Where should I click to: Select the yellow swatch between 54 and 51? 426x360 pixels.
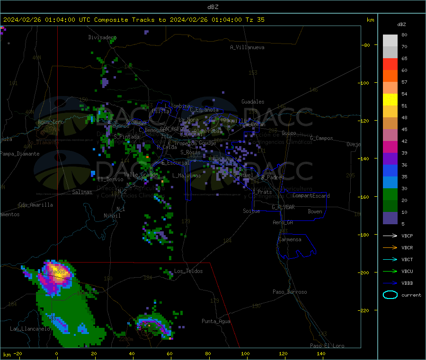(x=390, y=100)
